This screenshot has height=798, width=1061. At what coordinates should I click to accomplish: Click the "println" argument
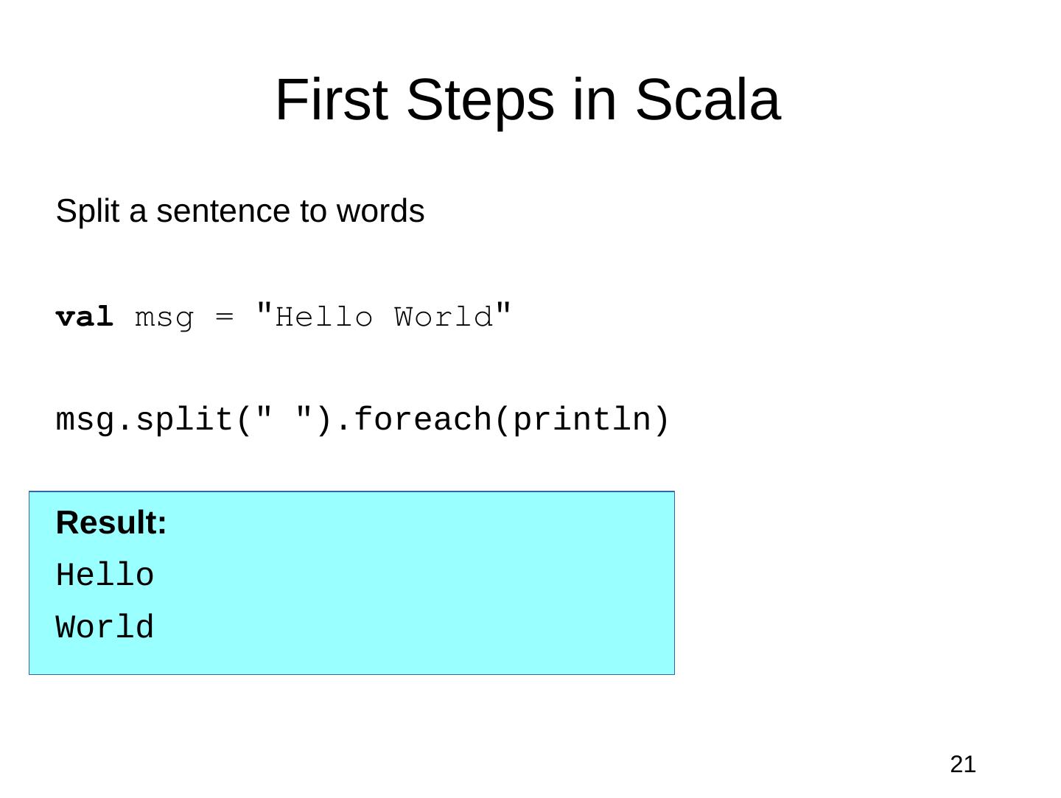[x=582, y=420]
